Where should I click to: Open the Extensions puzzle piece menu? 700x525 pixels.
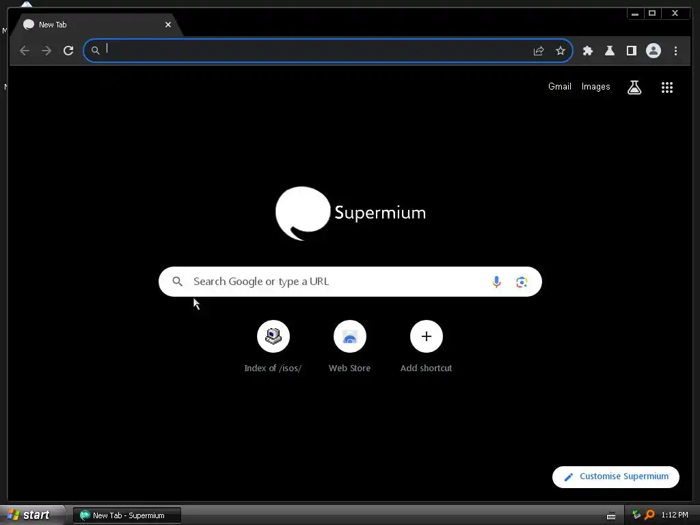pos(587,51)
